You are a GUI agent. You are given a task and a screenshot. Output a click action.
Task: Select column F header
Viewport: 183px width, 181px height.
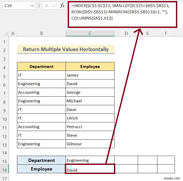point(166,33)
